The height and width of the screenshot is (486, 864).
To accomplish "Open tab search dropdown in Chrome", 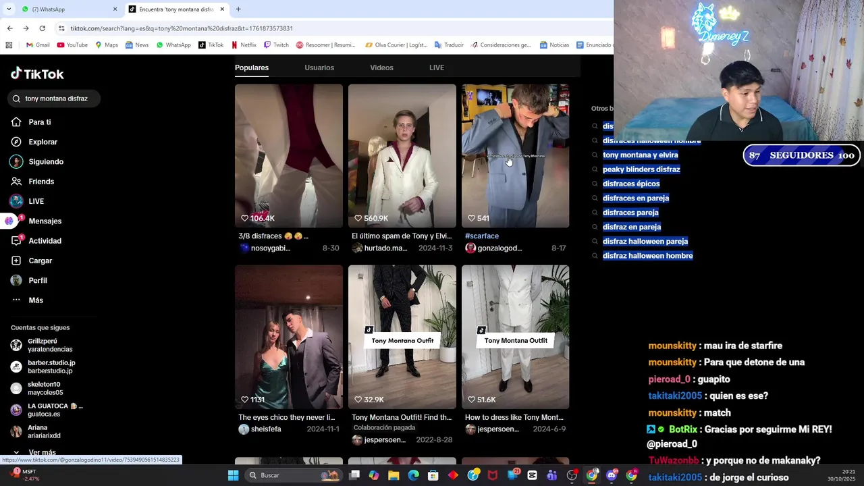I will click(x=9, y=9).
